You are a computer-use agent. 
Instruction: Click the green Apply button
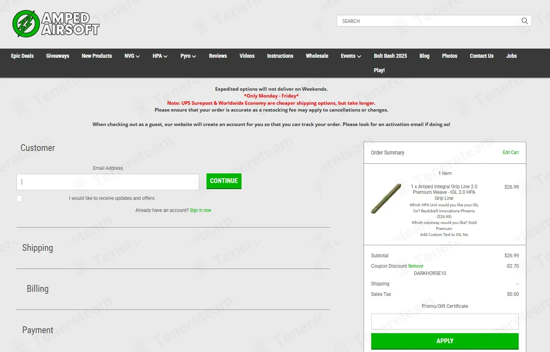click(445, 341)
